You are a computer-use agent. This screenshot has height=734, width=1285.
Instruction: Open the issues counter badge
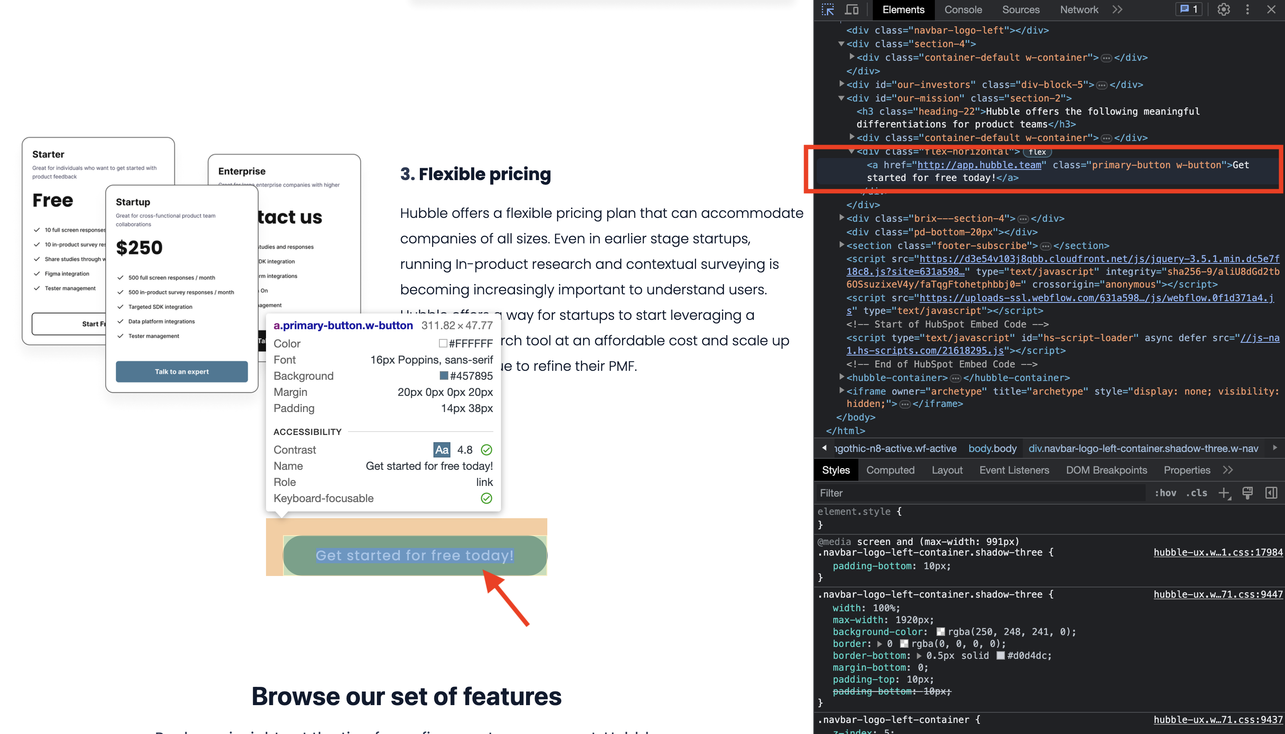(x=1189, y=9)
